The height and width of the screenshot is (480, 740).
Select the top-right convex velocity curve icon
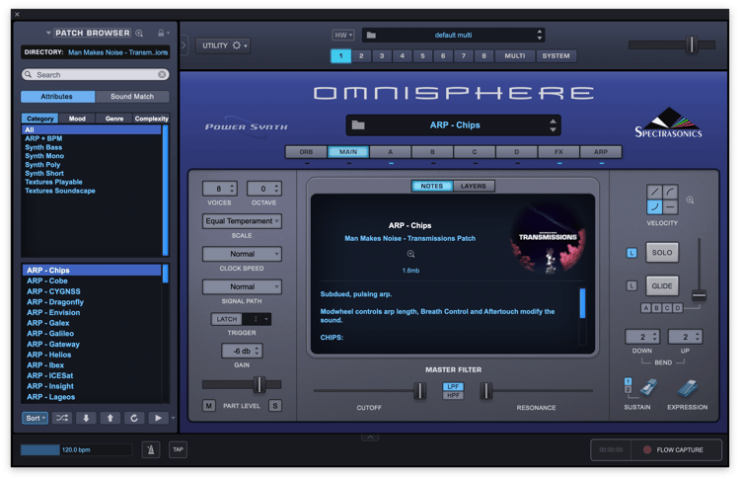tap(670, 192)
